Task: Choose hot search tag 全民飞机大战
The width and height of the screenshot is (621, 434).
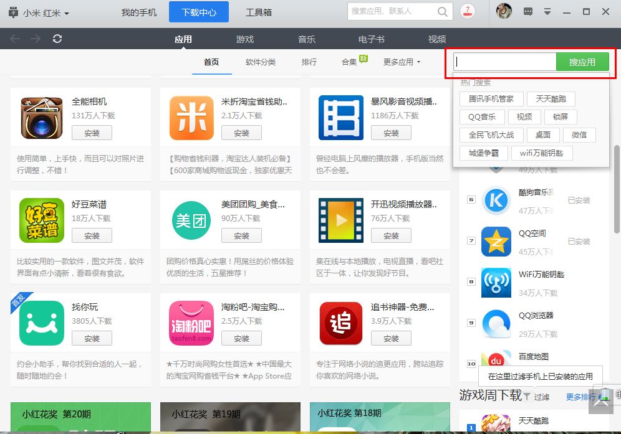Action: 491,135
